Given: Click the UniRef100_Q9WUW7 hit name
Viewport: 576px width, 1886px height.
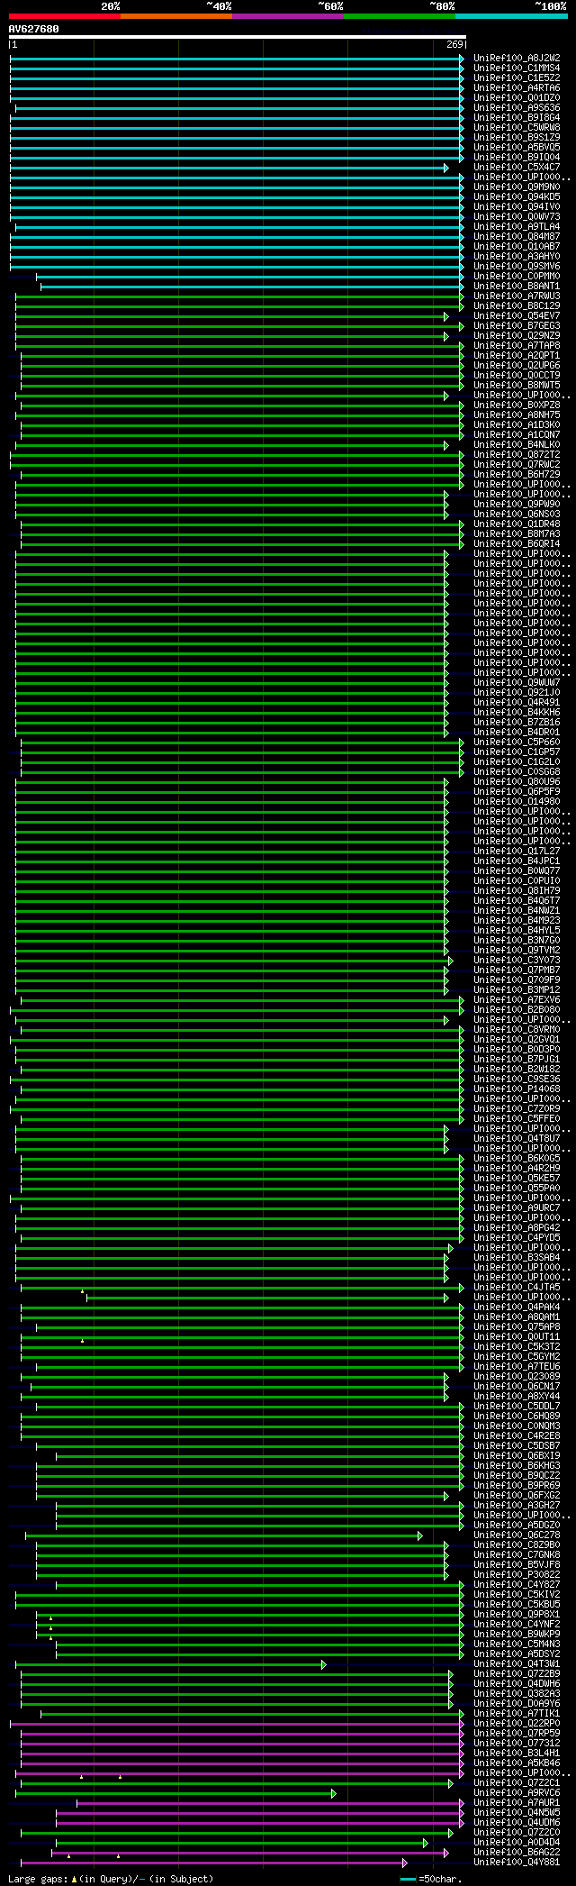Looking at the screenshot, I should pos(517,683).
